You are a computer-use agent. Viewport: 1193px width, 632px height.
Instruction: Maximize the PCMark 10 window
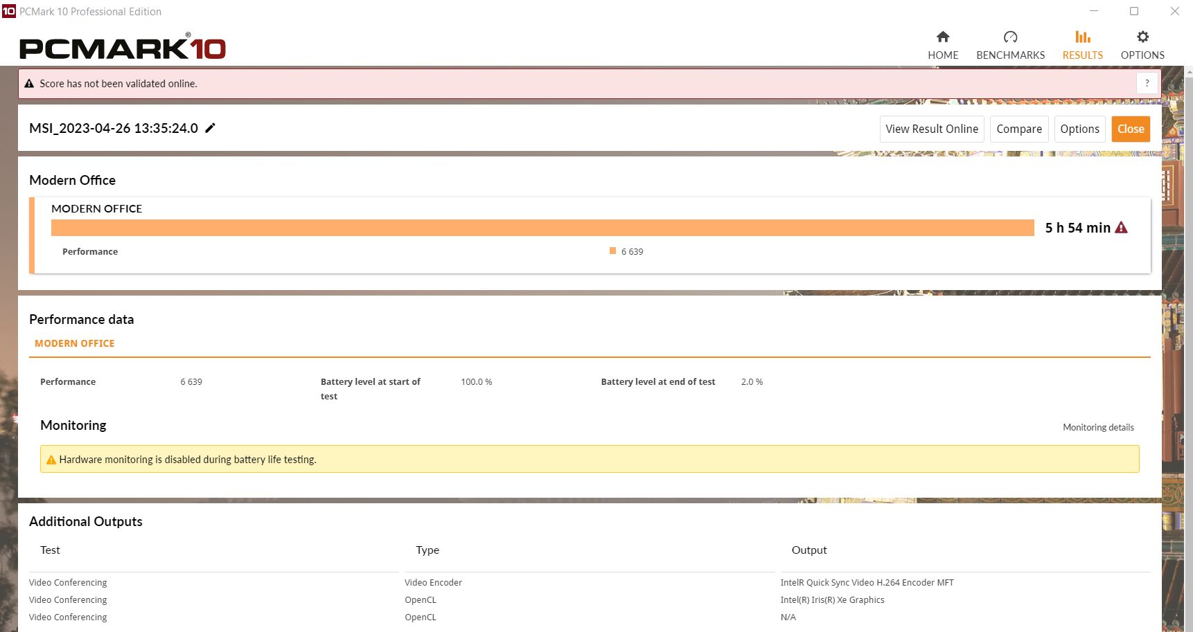pyautogui.click(x=1134, y=11)
